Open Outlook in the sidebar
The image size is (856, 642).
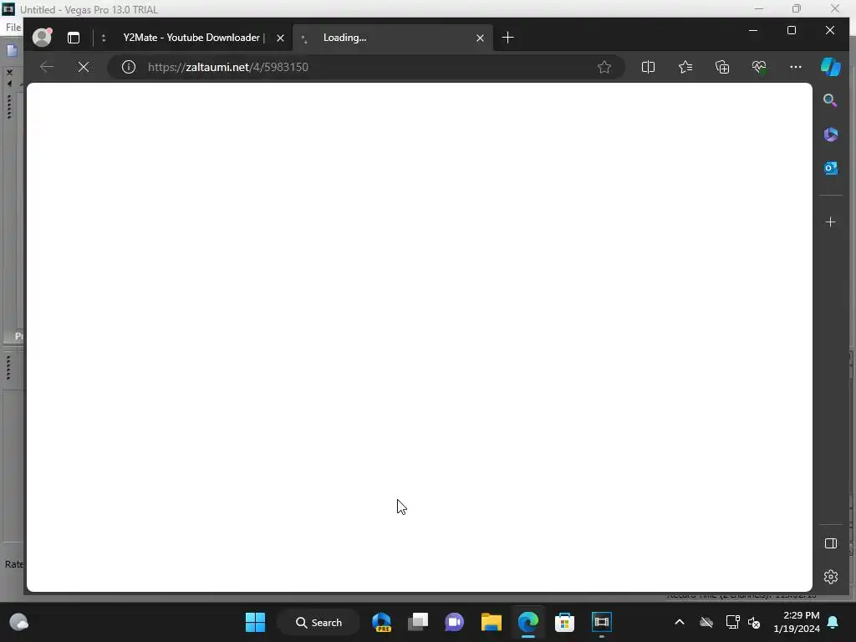pyautogui.click(x=830, y=168)
